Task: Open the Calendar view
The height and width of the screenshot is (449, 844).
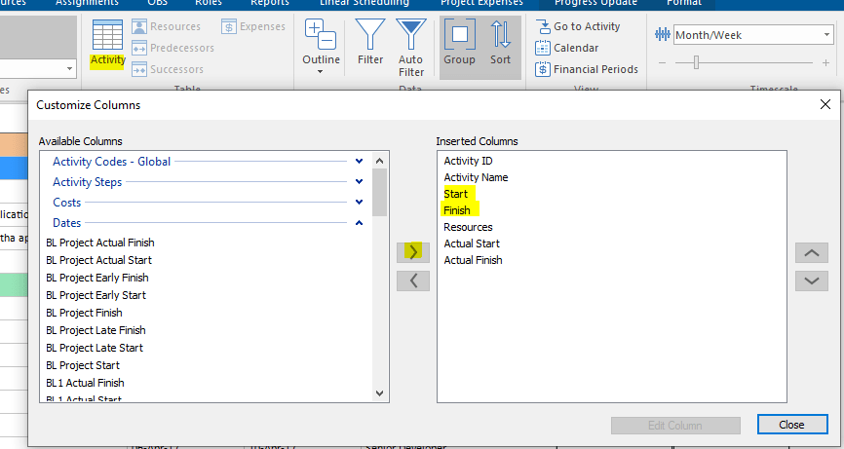Action: point(567,48)
